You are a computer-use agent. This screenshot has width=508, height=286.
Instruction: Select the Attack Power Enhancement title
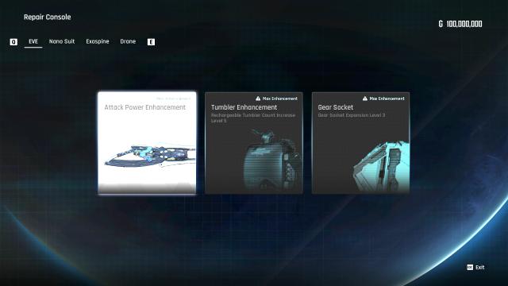point(144,107)
